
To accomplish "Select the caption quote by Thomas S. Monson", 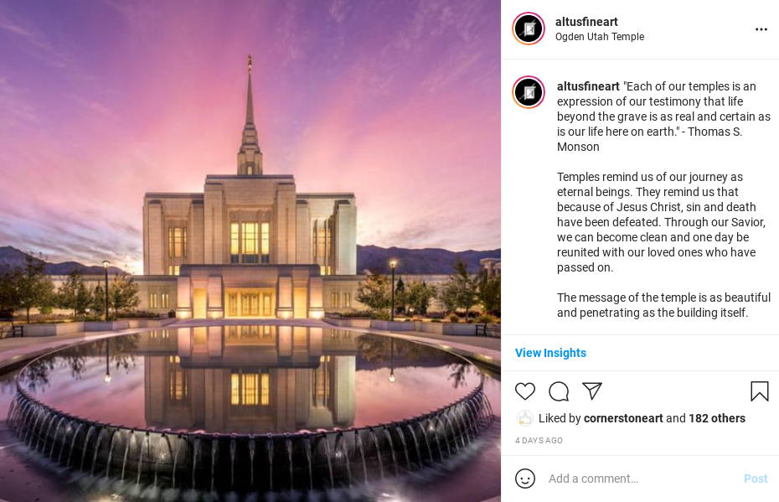I will click(x=663, y=116).
